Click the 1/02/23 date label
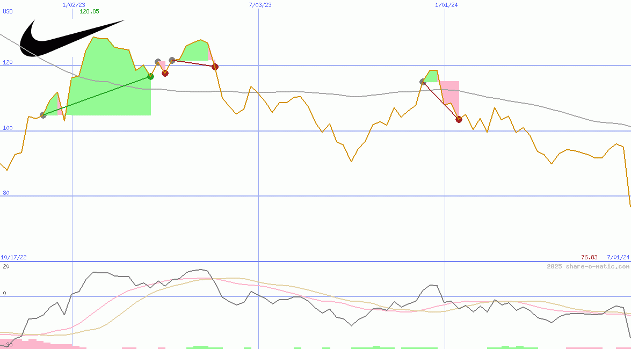Screen dimensions: 631x349 (74, 5)
